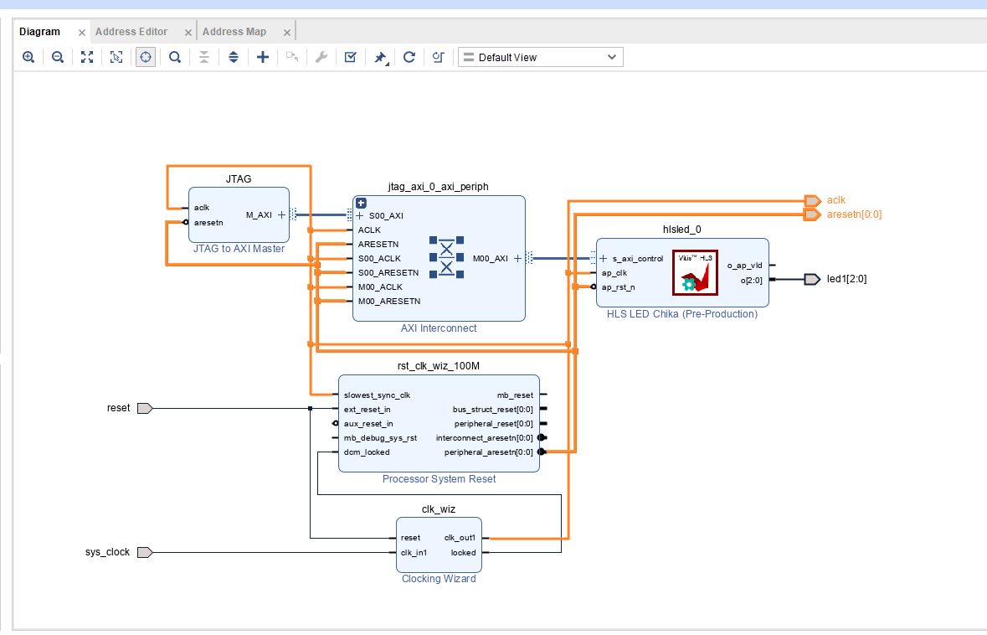This screenshot has height=635, width=987.
Task: Expand the M_AXI interface on JTAG block
Action: coord(281,214)
